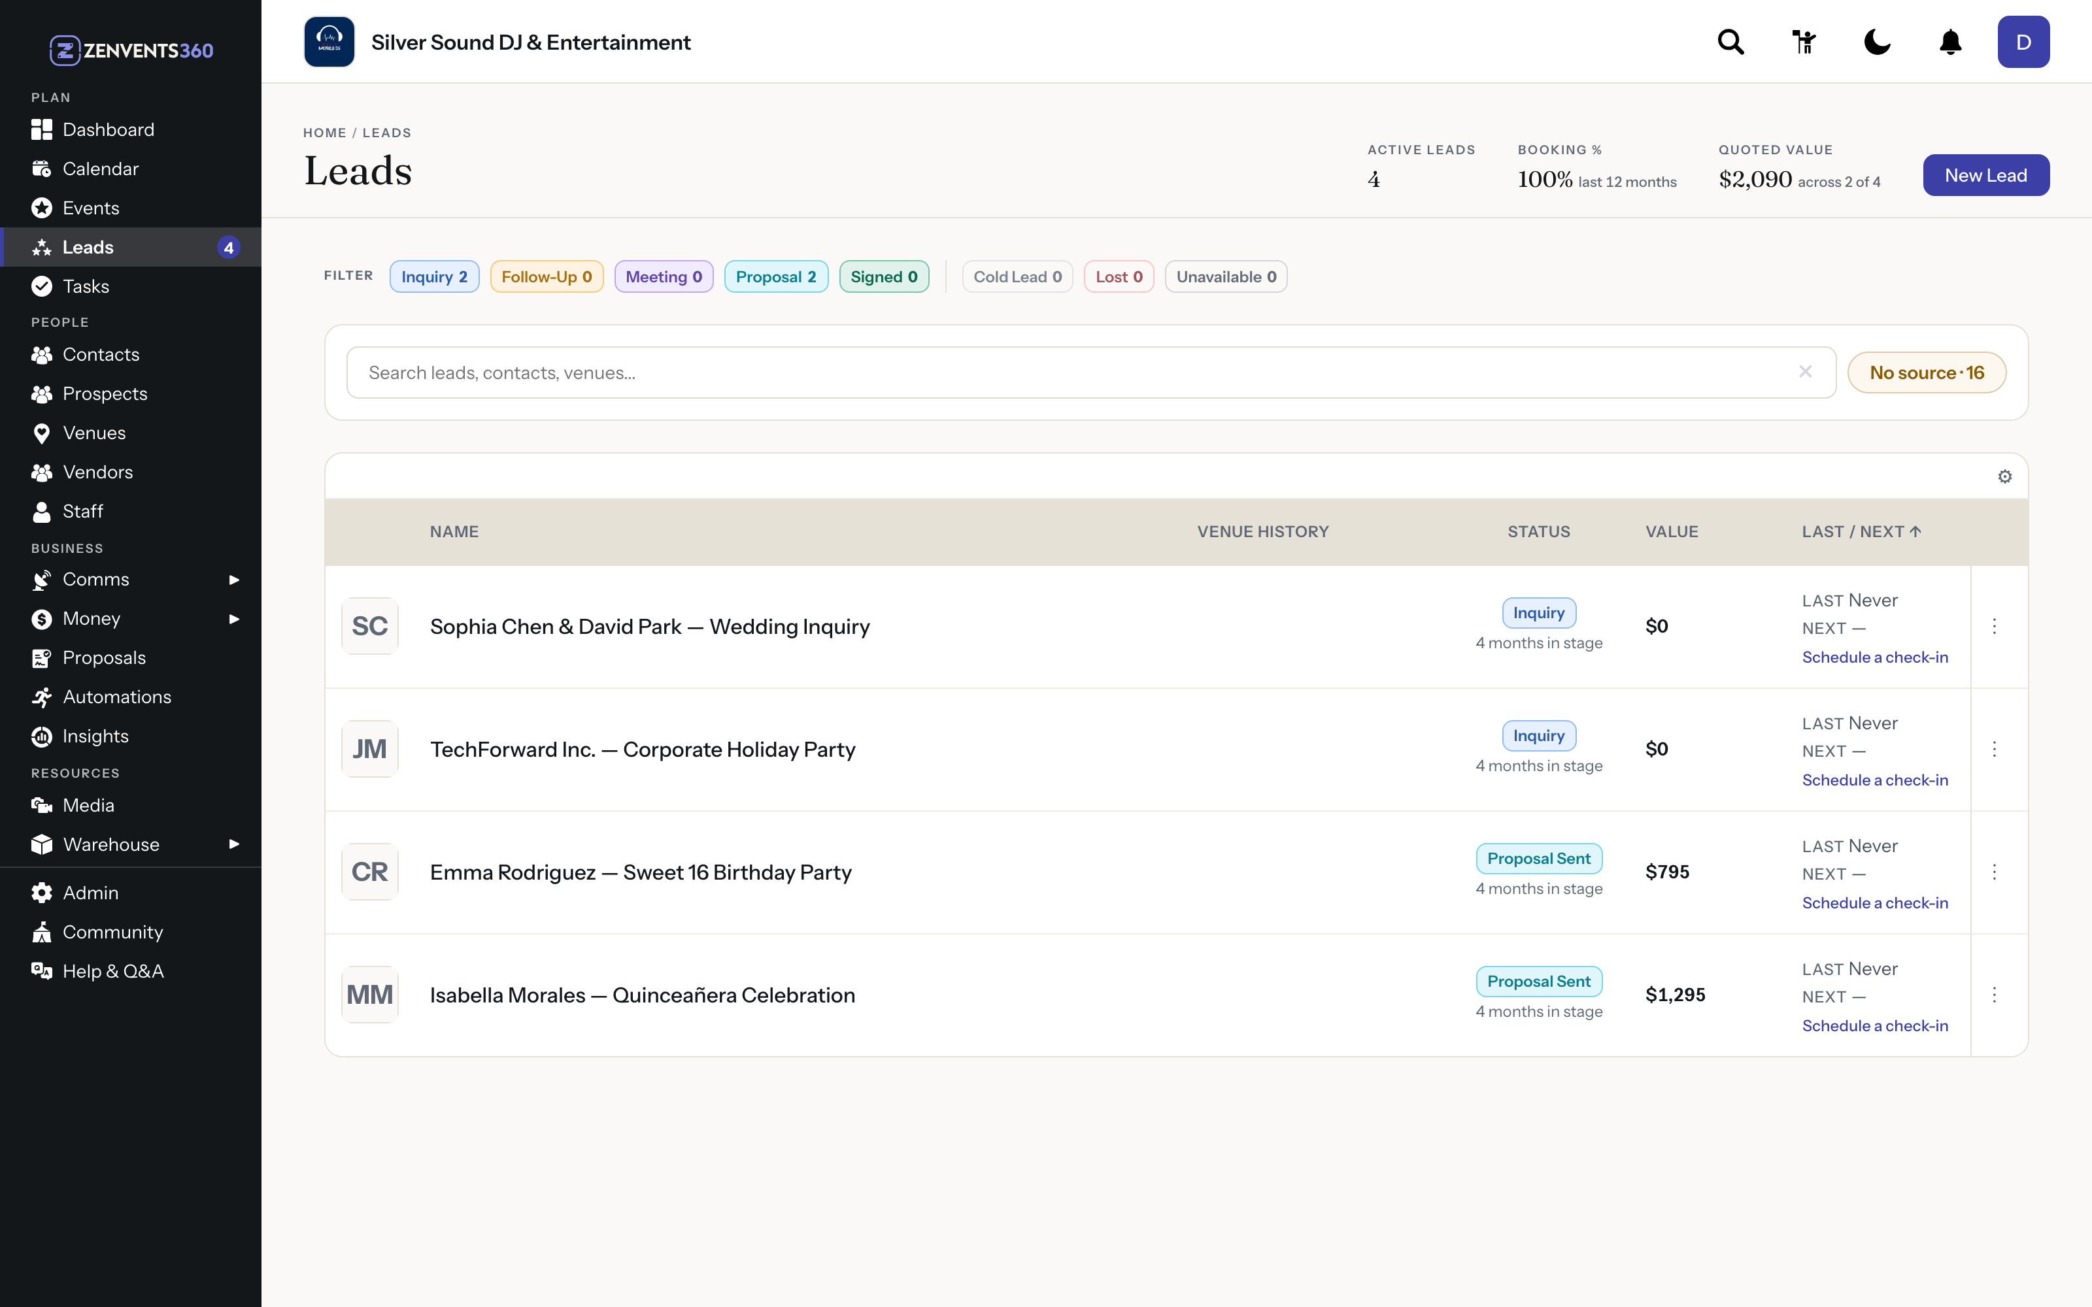Expand the Money submenu arrow
Image resolution: width=2092 pixels, height=1307 pixels.
(x=233, y=619)
